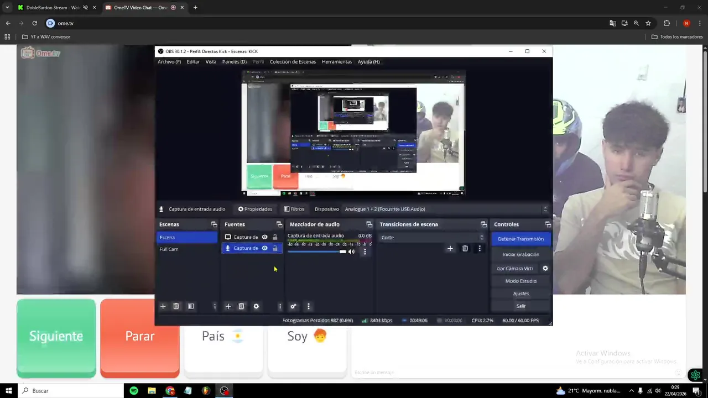Image resolution: width=708 pixels, height=398 pixels.
Task: Open Chrome three-dot menu
Action: tap(700, 23)
